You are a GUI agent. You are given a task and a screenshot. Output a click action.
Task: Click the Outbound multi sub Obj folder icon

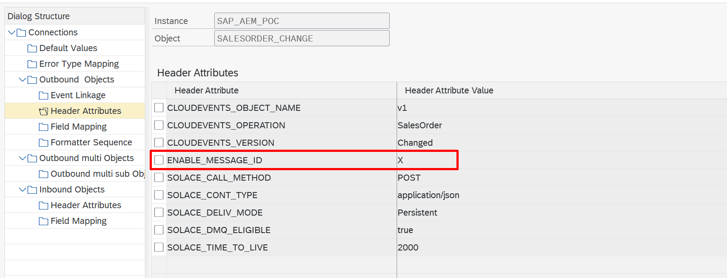click(44, 174)
